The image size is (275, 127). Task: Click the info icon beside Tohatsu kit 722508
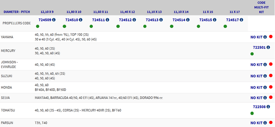[268, 107]
